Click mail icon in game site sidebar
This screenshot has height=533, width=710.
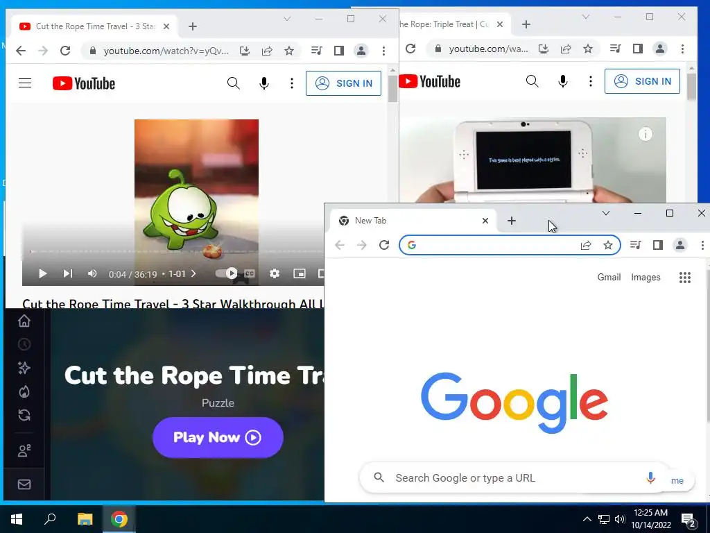pos(24,484)
